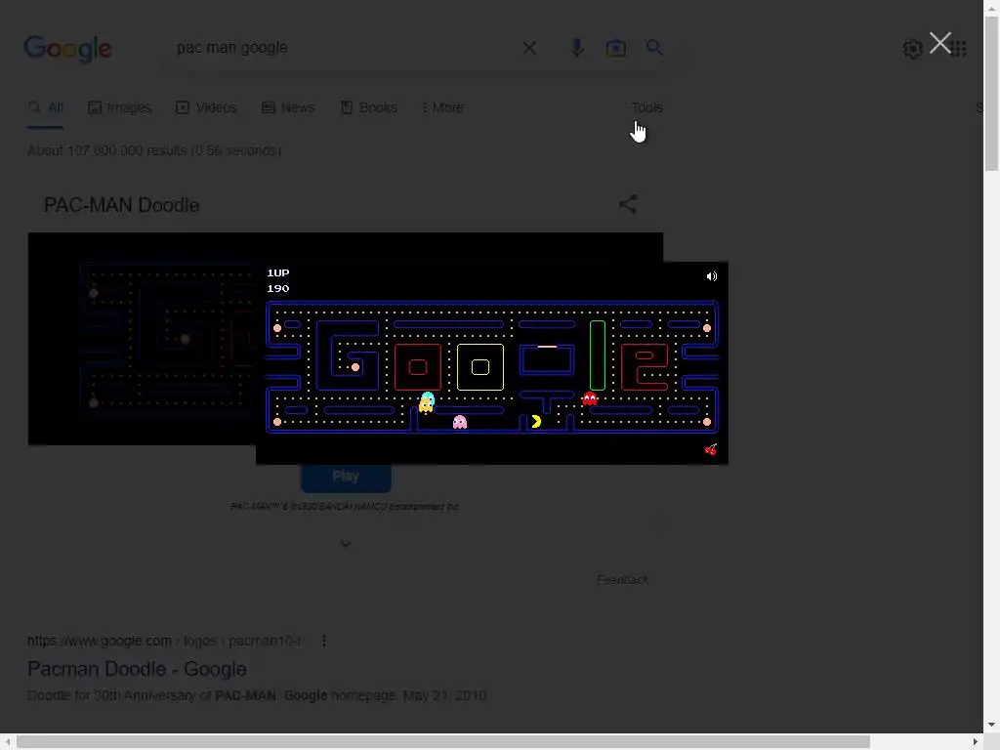The height and width of the screenshot is (750, 1000).
Task: Share the PAC-MAN Doodle
Action: point(628,204)
